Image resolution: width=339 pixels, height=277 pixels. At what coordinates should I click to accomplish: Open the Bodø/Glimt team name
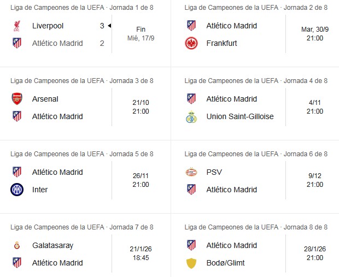click(x=225, y=263)
